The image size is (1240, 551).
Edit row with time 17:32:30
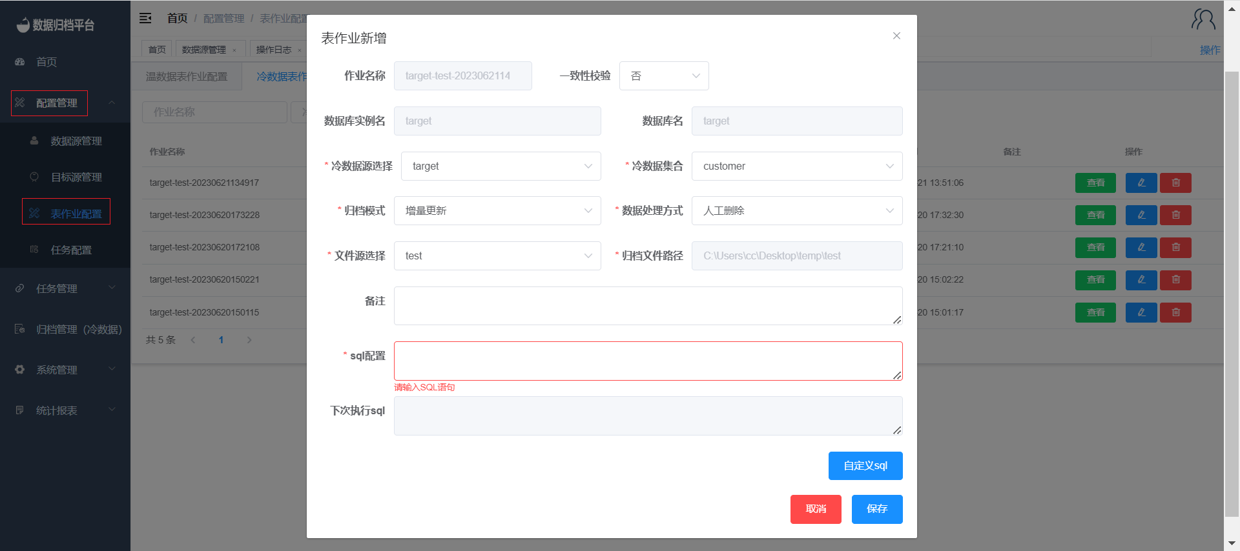pyautogui.click(x=1141, y=215)
